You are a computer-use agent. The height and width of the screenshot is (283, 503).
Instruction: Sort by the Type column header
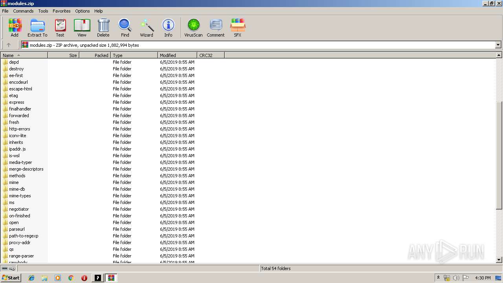tap(134, 55)
